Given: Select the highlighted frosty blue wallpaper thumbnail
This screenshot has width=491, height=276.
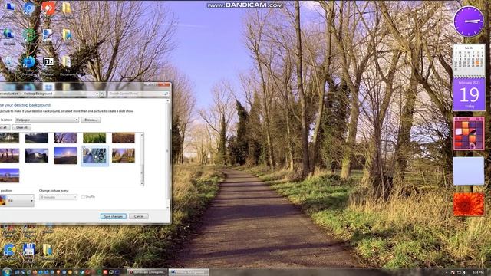Looking at the screenshot, I should 95,156.
